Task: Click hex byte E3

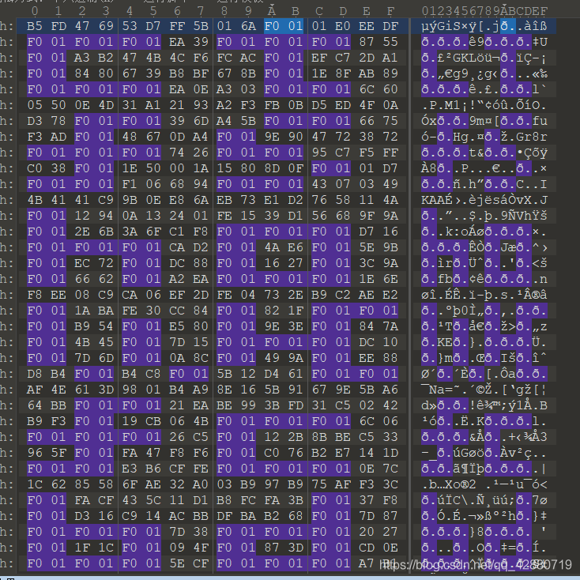Action: [130, 469]
